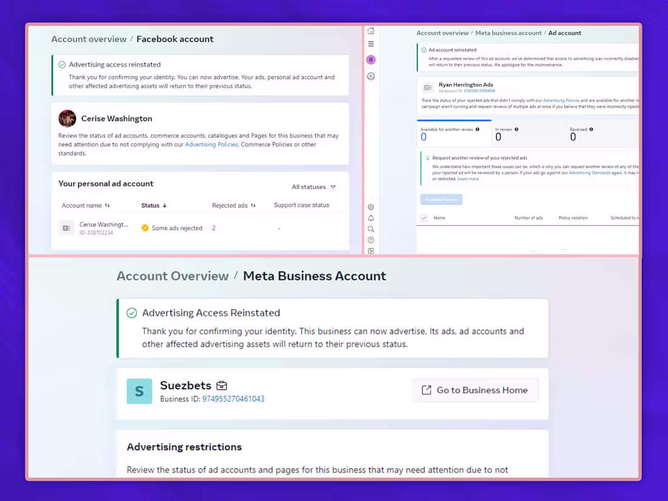
Task: Open the home icon in the sidebar
Action: (x=371, y=31)
